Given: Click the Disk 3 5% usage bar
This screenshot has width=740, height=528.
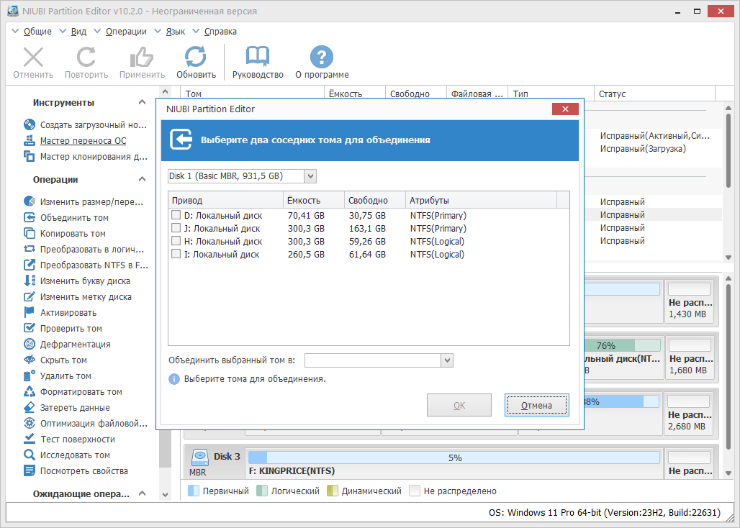Looking at the screenshot, I should pyautogui.click(x=454, y=458).
